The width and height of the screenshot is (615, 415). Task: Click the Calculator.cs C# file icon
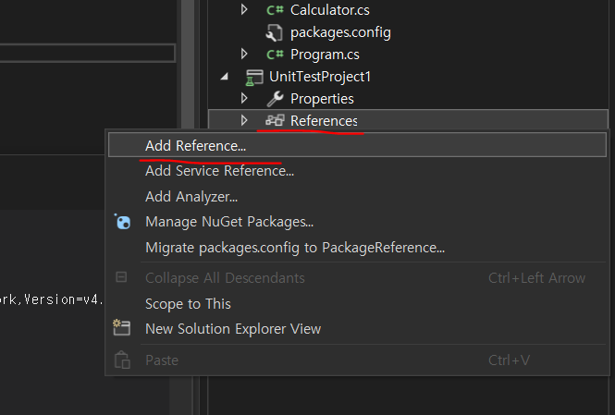tap(274, 10)
